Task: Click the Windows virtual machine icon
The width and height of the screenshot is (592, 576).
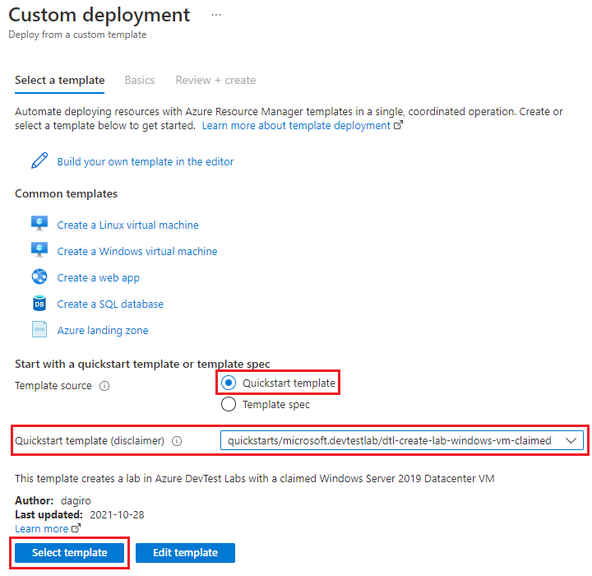Action: [x=39, y=250]
